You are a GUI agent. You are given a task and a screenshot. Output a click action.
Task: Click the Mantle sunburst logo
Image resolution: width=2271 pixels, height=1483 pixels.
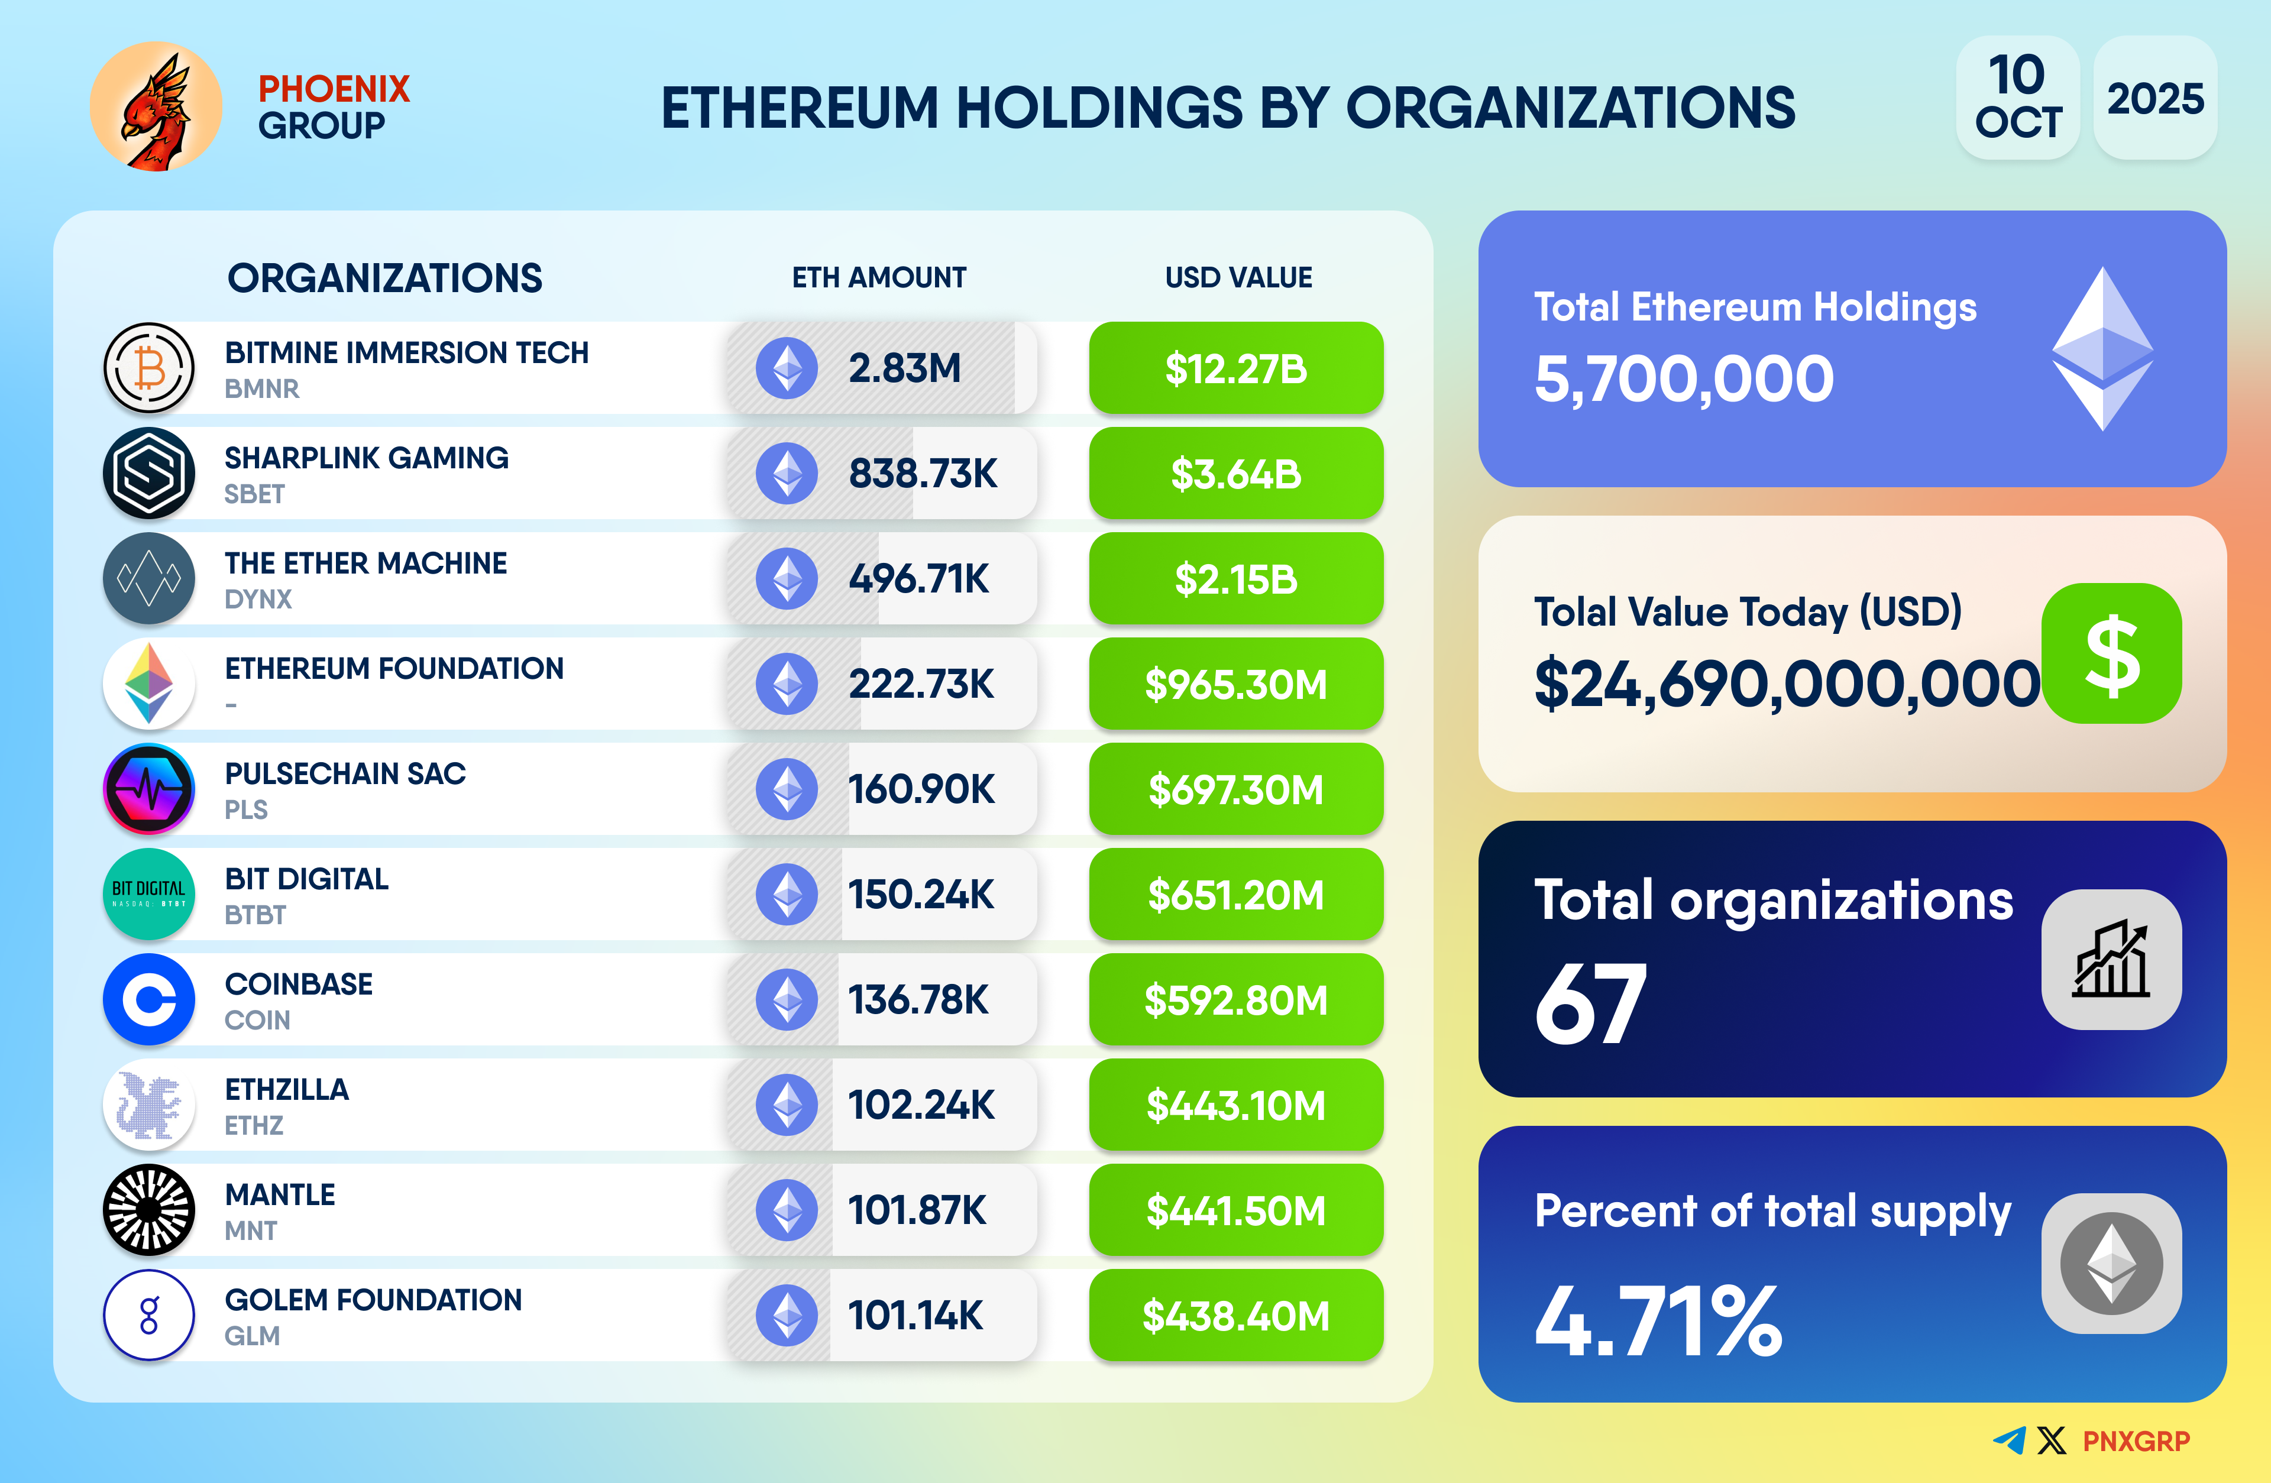click(149, 1210)
